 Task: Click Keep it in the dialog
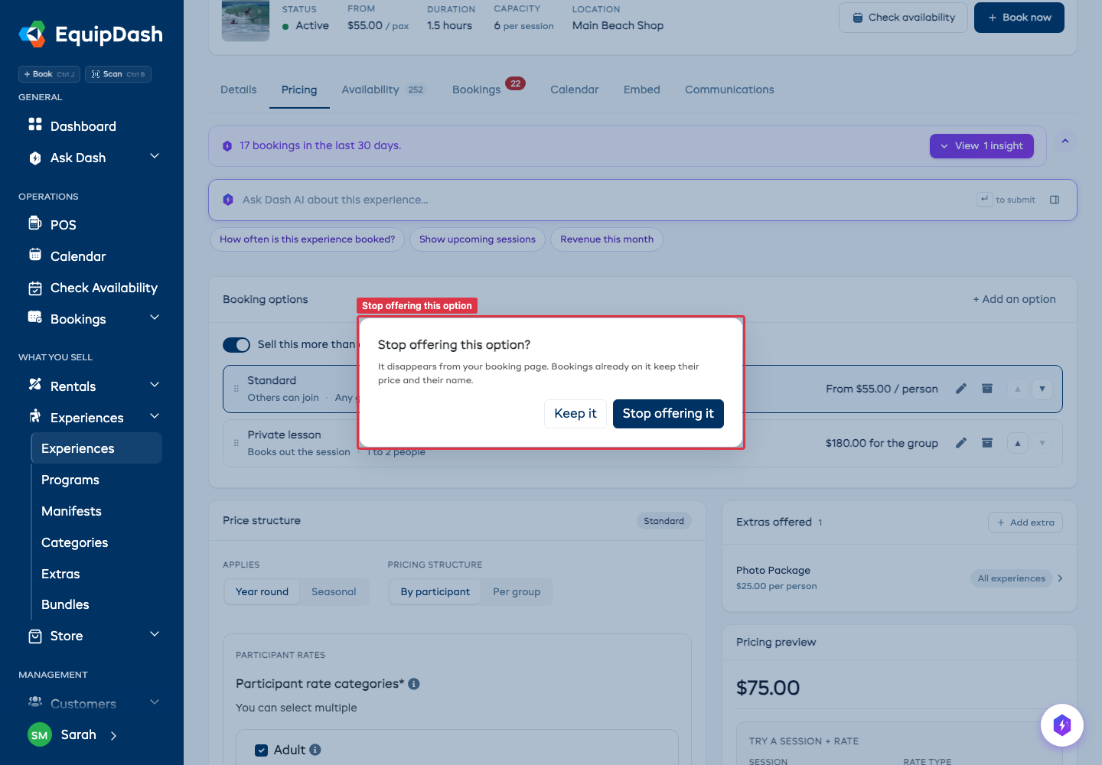tap(575, 414)
